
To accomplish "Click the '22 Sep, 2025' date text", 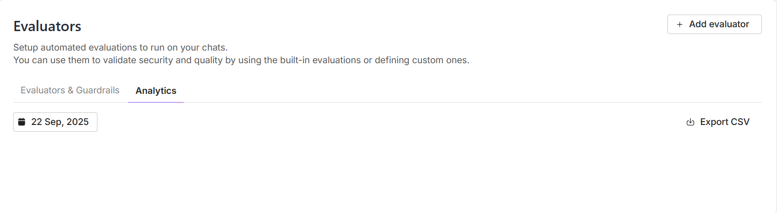I will tap(60, 122).
